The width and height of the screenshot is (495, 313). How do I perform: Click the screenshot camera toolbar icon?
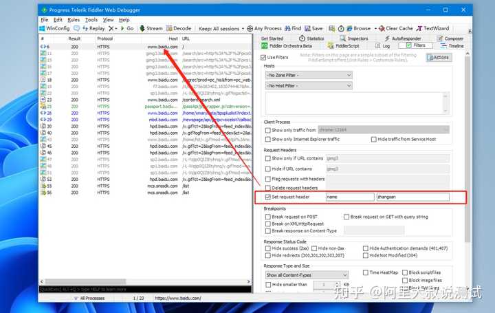coord(332,28)
